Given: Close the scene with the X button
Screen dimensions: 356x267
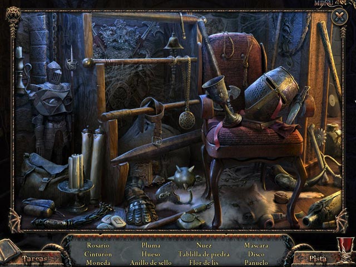Looking at the screenshot, I should click(339, 17).
